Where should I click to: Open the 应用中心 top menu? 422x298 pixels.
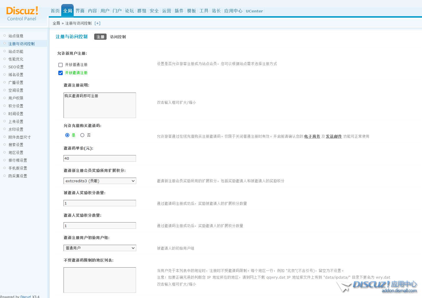(x=233, y=11)
